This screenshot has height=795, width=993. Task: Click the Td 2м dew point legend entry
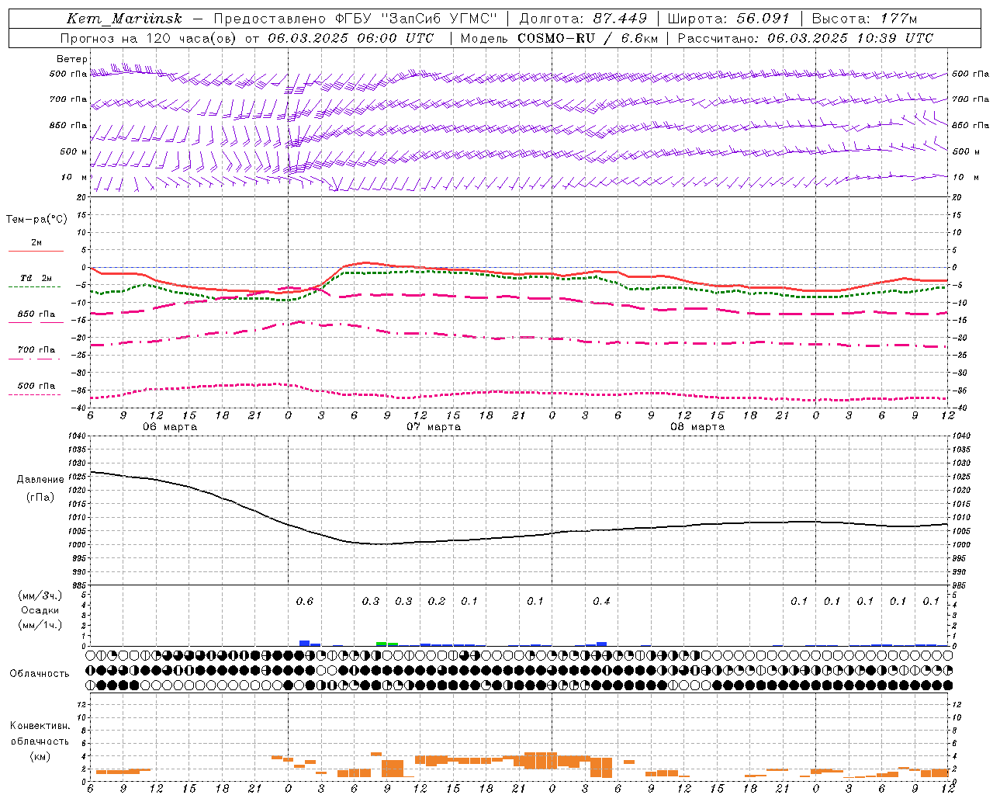tap(36, 282)
